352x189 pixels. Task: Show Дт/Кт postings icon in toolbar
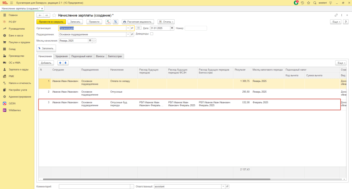tap(108, 22)
